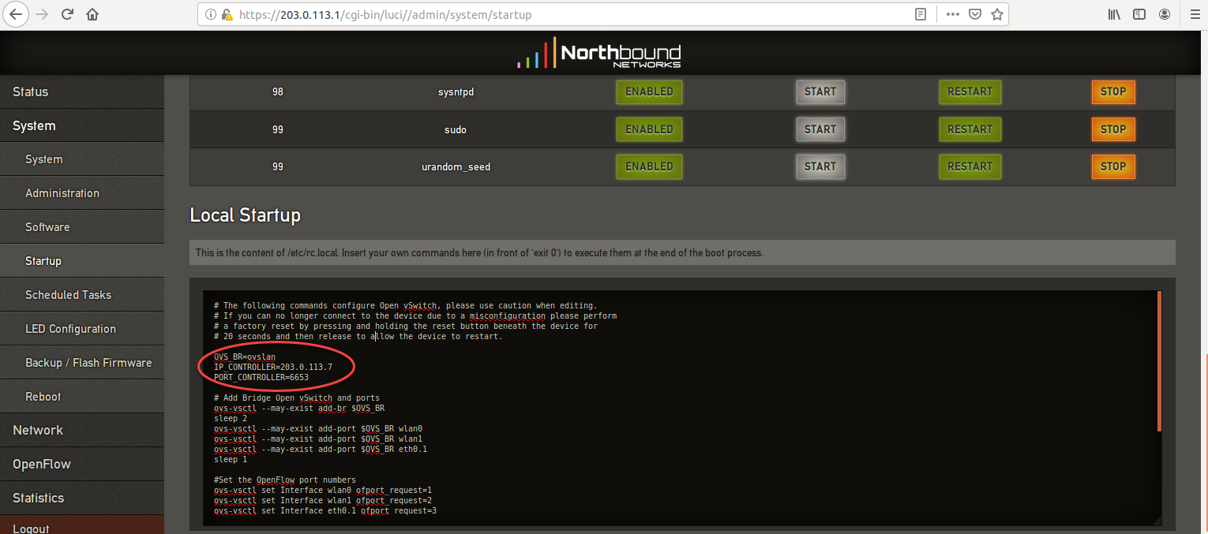Open the account profile icon
Viewport: 1208px width, 534px height.
[1165, 14]
